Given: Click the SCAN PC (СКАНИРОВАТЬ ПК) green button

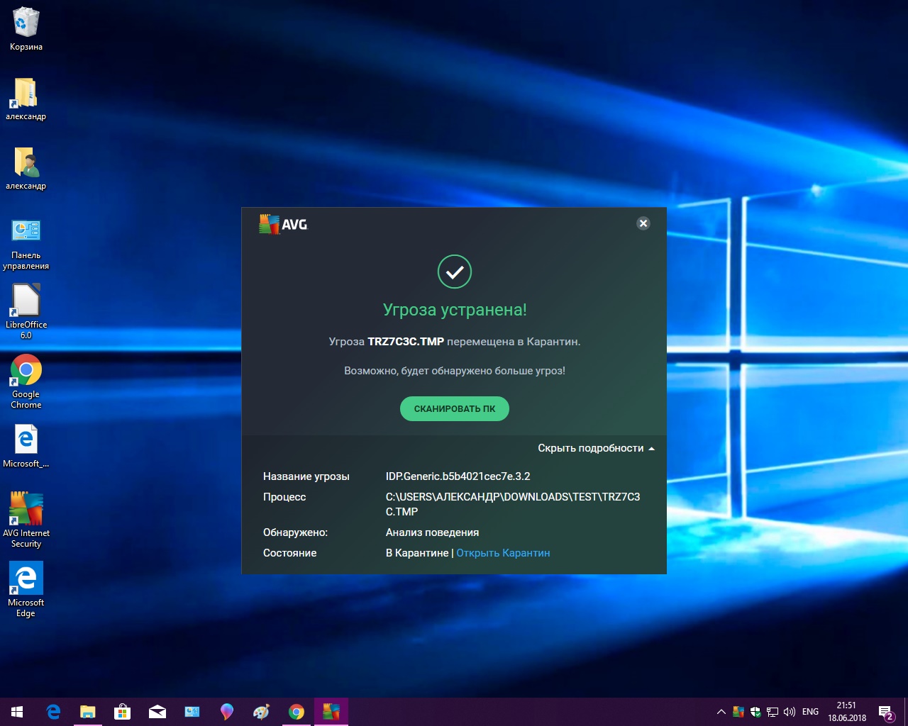Looking at the screenshot, I should click(454, 408).
